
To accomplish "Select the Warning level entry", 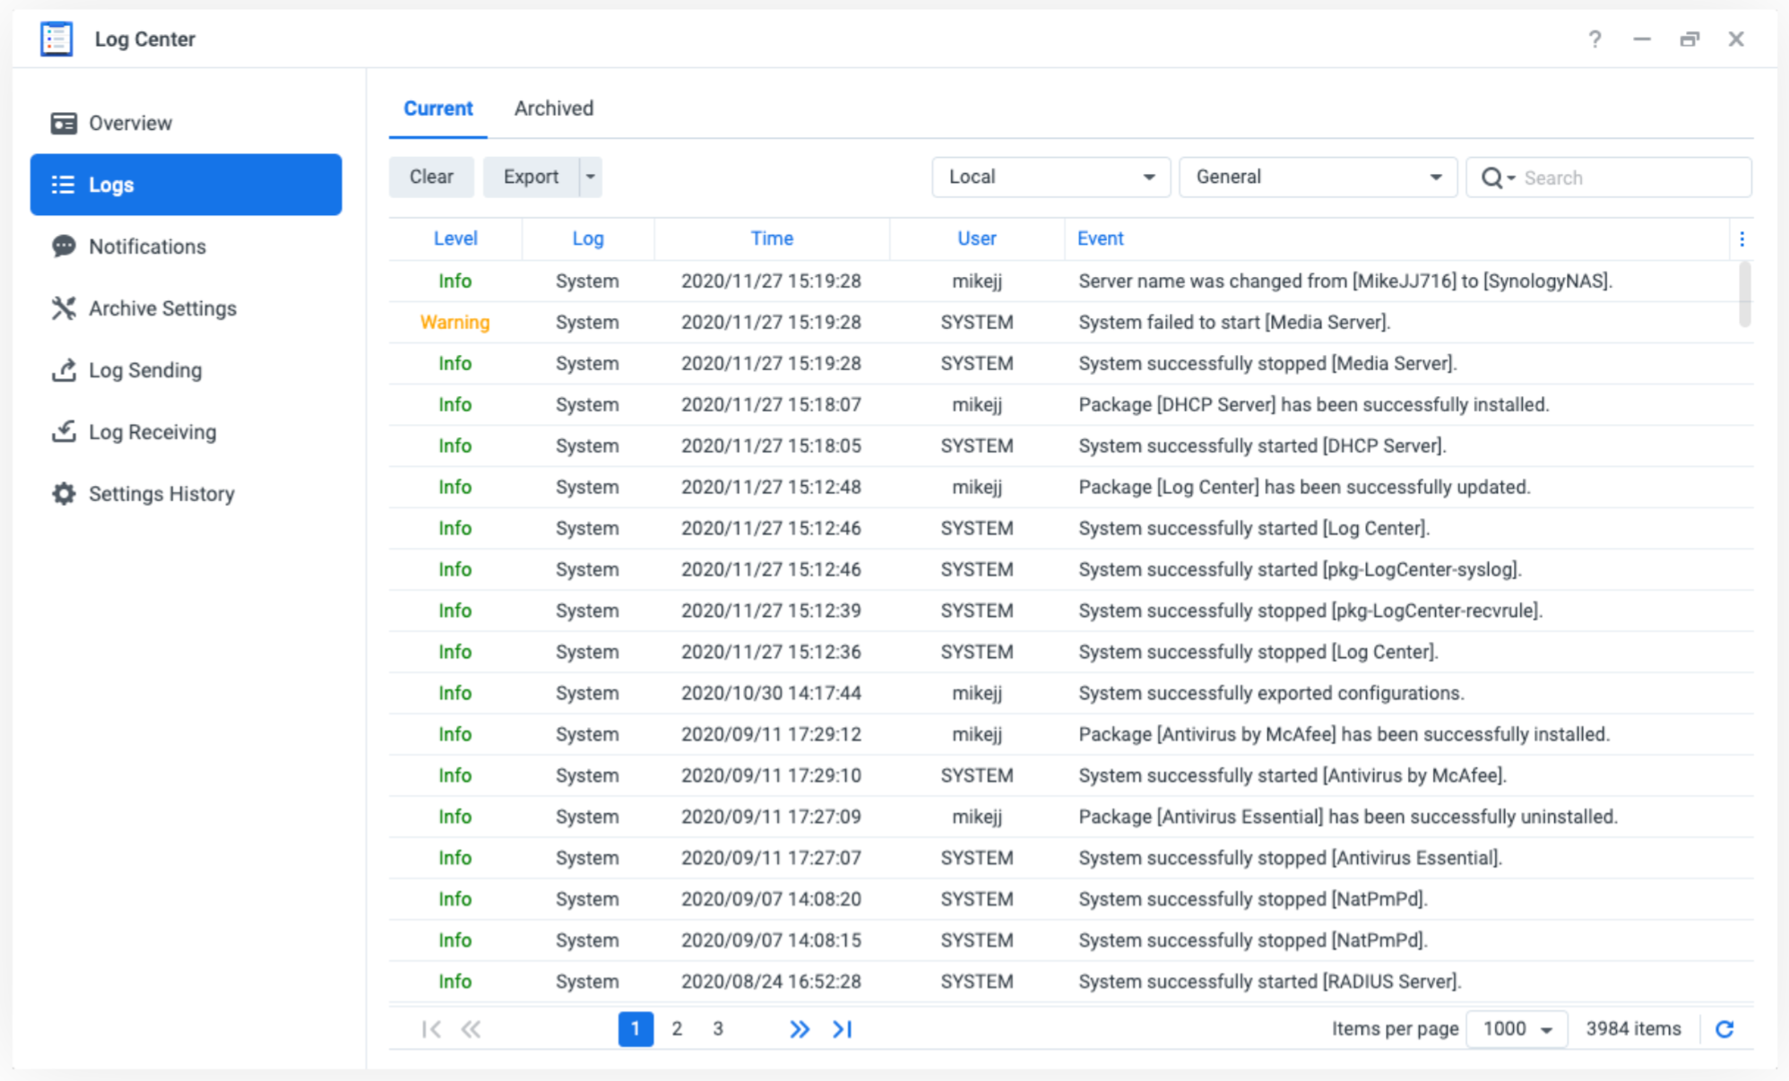I will point(455,323).
